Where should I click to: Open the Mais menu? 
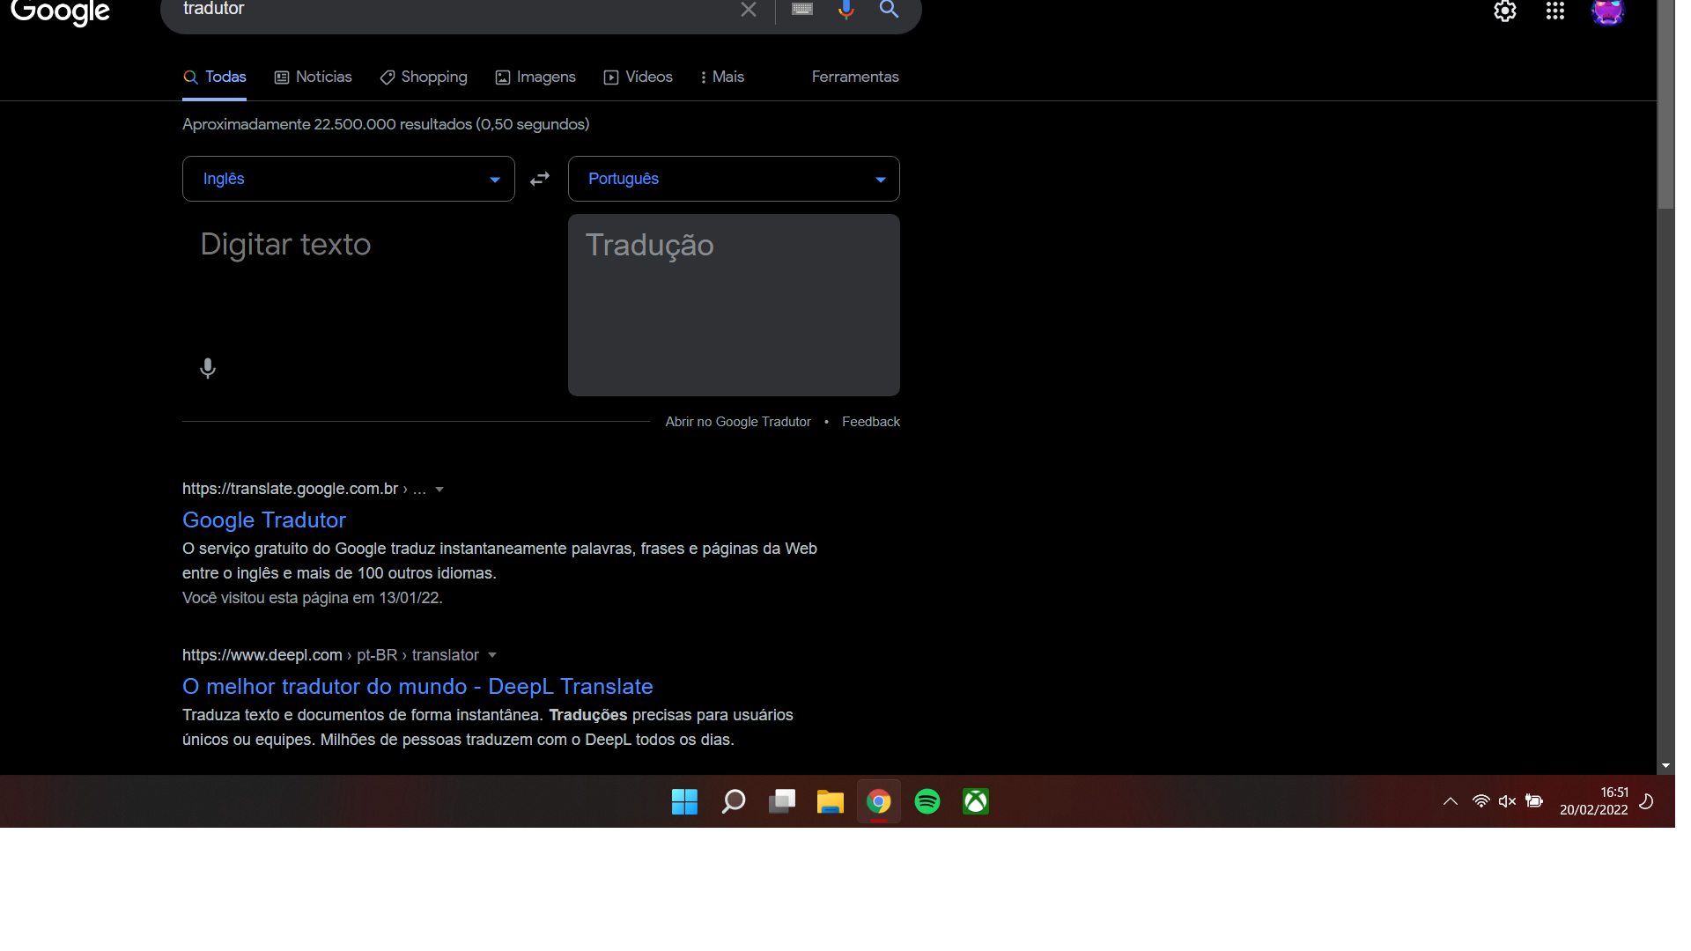coord(722,77)
